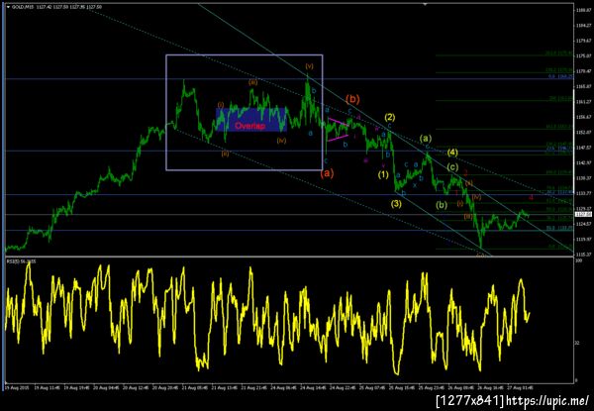Select the yellow (1) wave label
The image size is (594, 411).
(383, 174)
